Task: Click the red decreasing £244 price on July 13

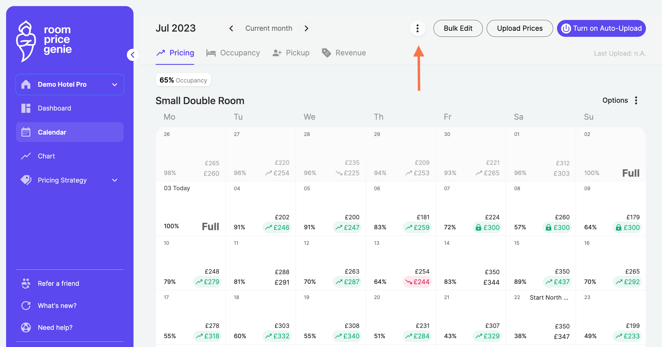Action: coord(417,282)
